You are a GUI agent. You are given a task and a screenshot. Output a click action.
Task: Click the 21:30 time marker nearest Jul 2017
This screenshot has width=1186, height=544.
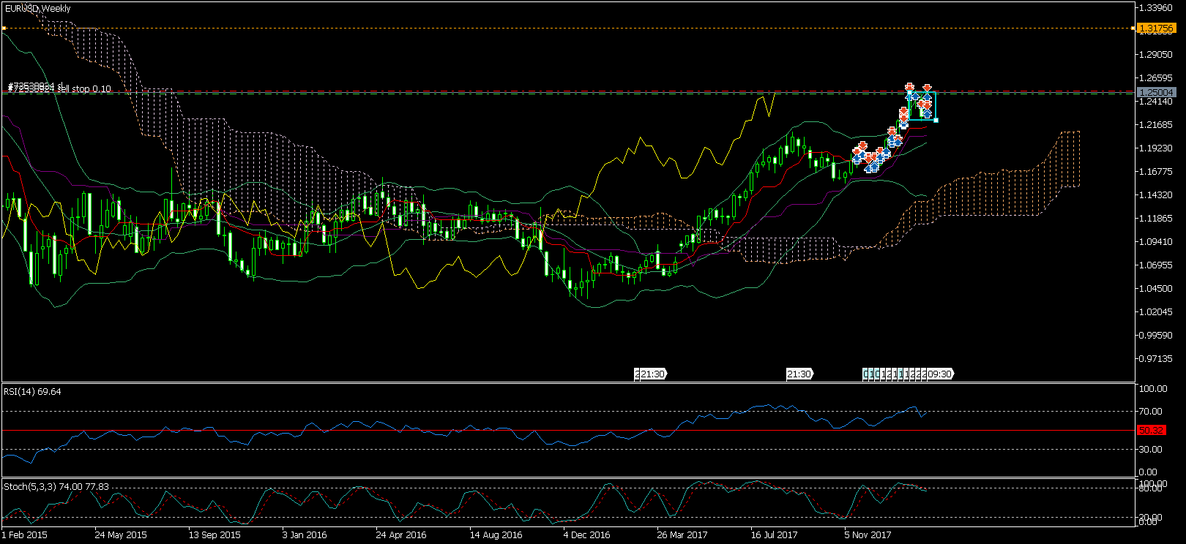pyautogui.click(x=799, y=374)
